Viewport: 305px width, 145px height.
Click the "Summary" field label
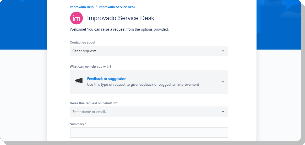(77, 124)
